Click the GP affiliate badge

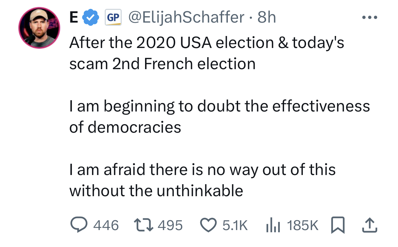[x=113, y=17]
